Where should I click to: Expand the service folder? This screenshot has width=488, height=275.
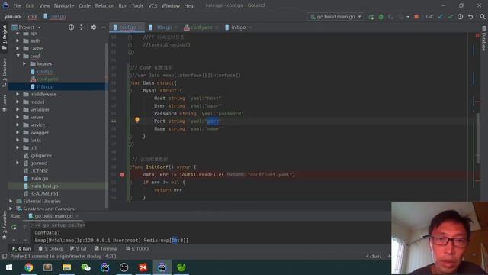[18, 125]
